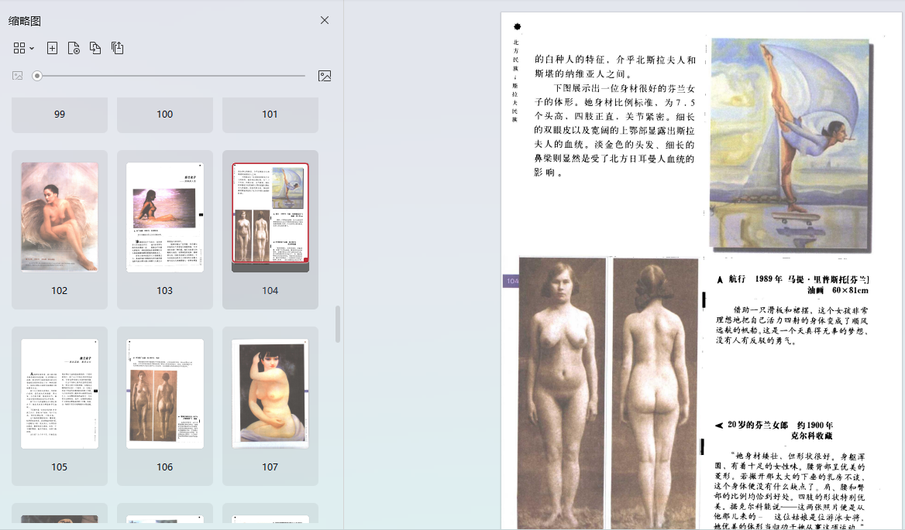The image size is (905, 530).
Task: Click the delete page icon
Action: [x=74, y=48]
